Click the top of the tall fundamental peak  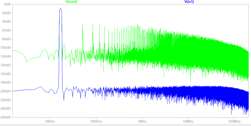61,9
